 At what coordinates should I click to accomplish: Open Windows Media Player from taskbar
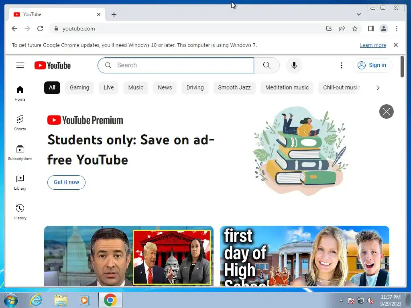point(85,300)
